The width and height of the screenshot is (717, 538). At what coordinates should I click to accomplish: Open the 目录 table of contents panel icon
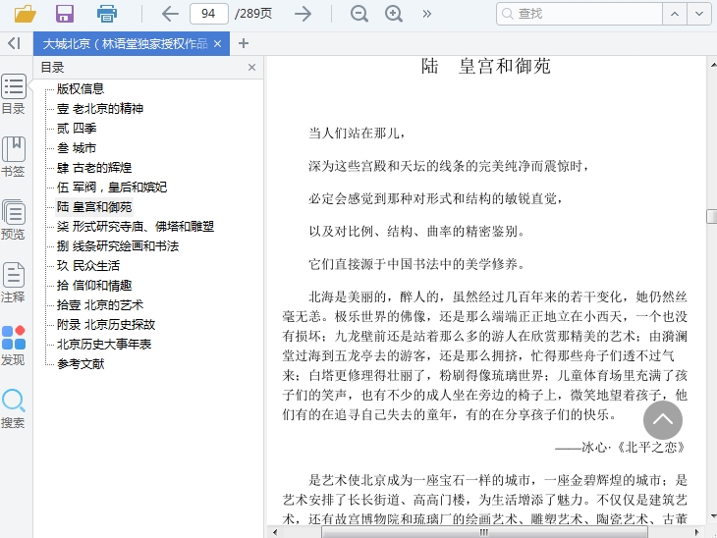point(14,94)
